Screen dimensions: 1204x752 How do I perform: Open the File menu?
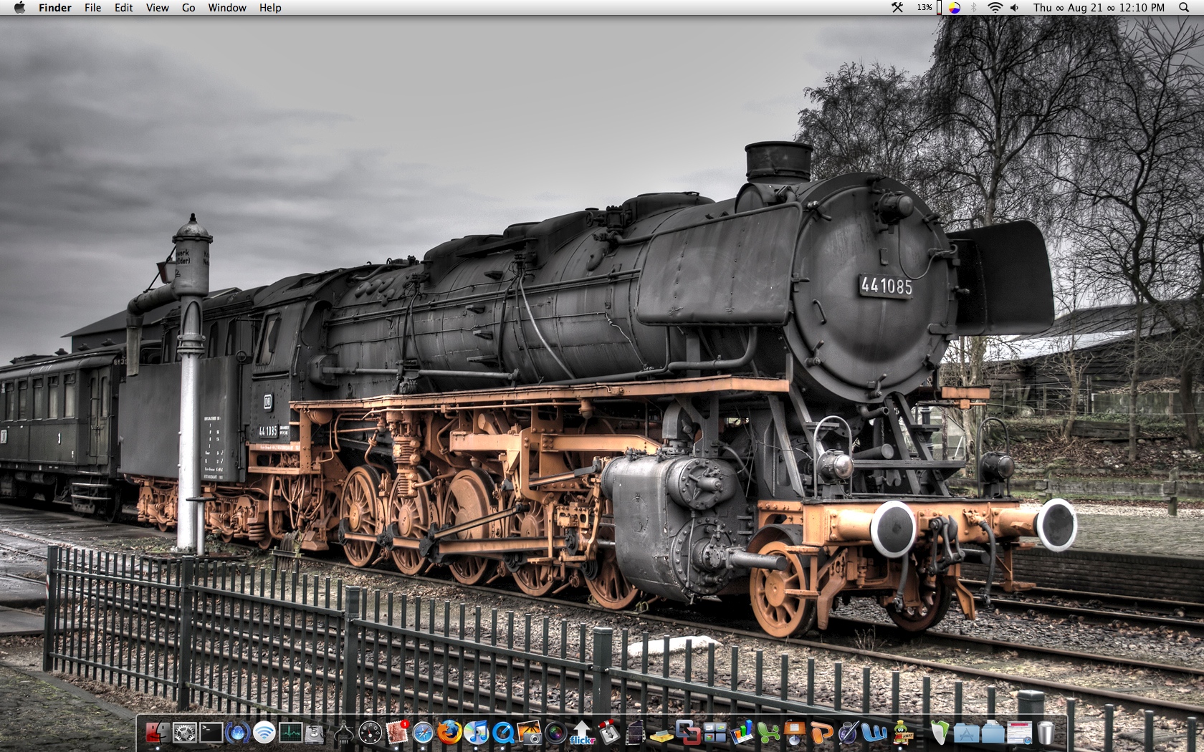pyautogui.click(x=92, y=8)
